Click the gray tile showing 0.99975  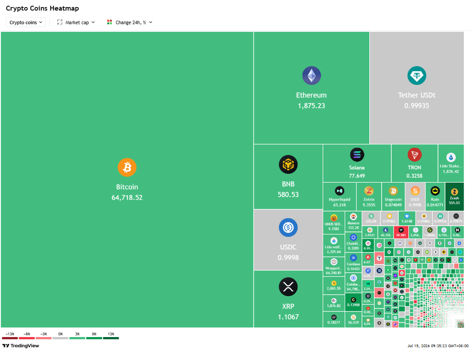pos(456,218)
